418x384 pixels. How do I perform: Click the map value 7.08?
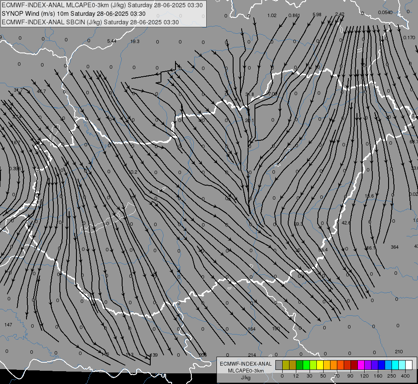pos(272,94)
